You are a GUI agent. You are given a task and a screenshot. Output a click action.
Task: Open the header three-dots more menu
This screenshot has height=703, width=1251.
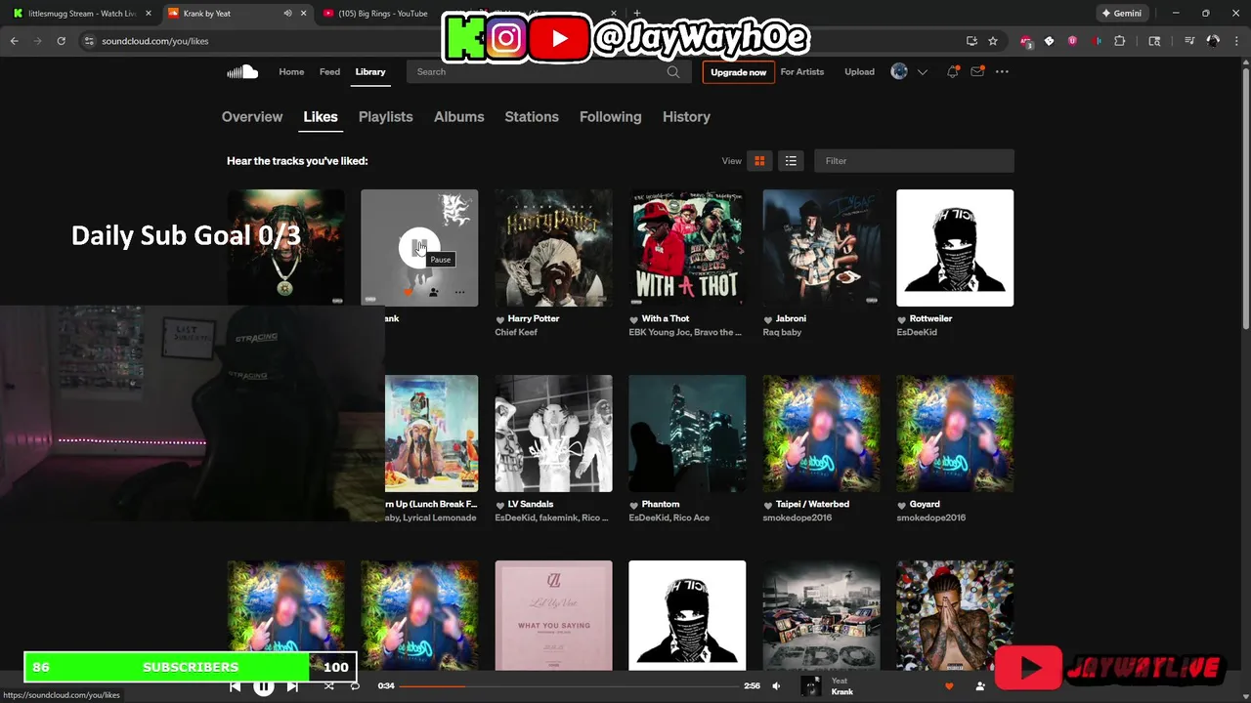point(1002,71)
